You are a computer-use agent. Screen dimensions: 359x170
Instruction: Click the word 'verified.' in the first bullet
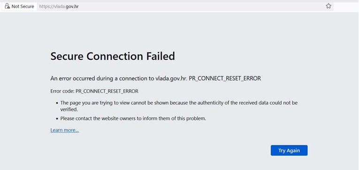69,109
